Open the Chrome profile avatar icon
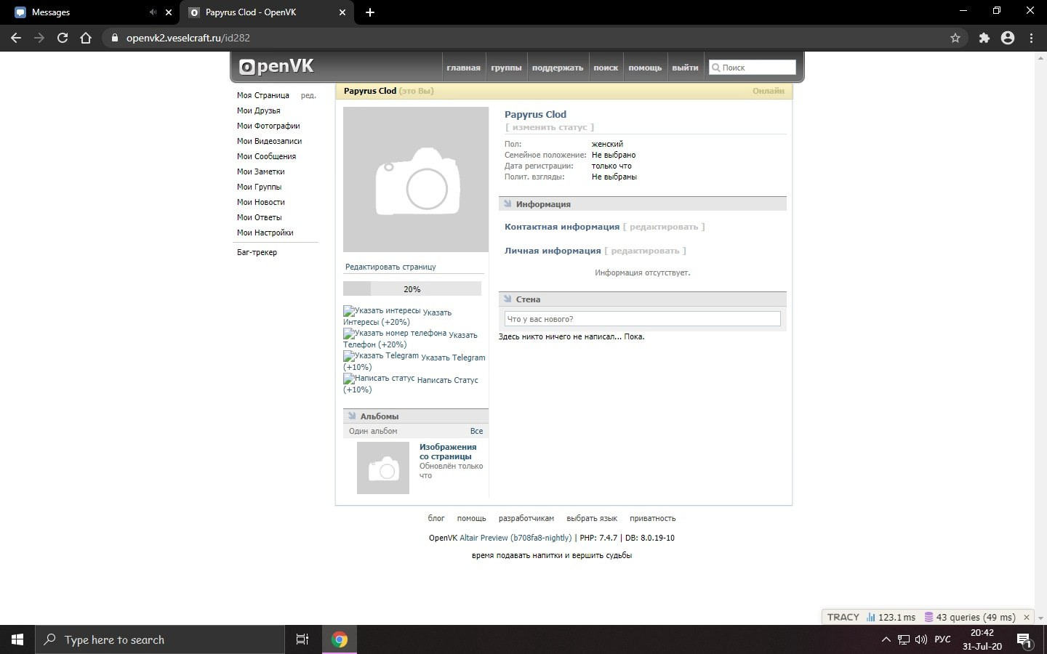The height and width of the screenshot is (654, 1047). (x=1008, y=38)
